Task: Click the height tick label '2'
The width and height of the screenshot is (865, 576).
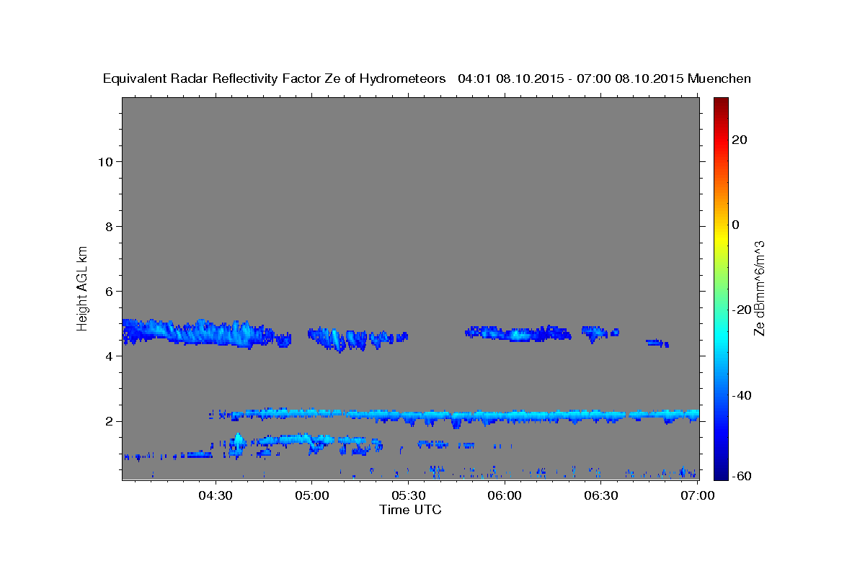Action: click(110, 421)
